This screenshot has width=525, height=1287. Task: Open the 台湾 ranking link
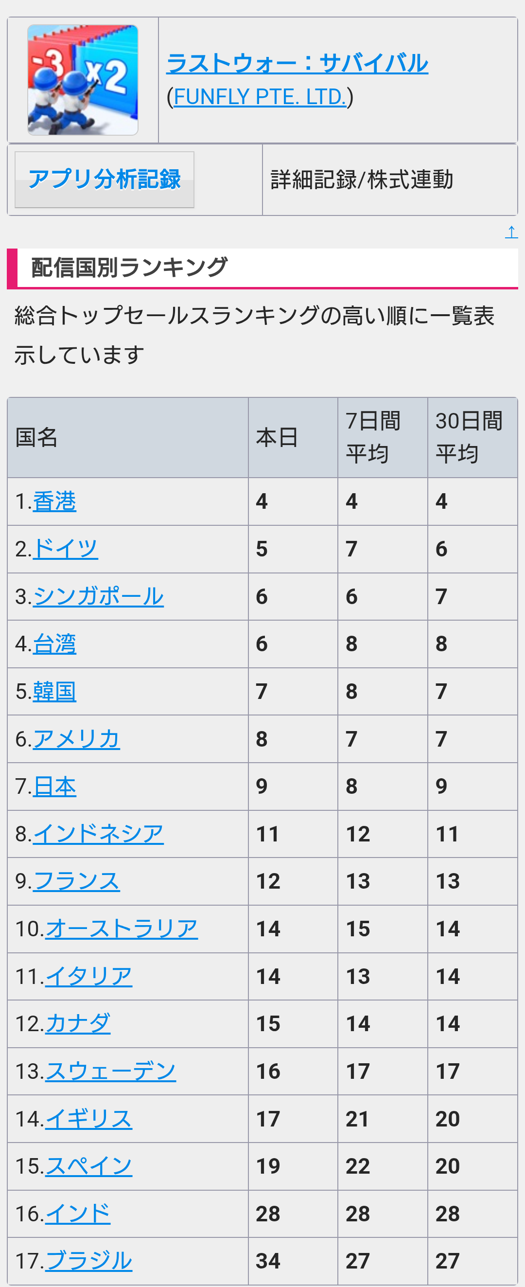(54, 643)
